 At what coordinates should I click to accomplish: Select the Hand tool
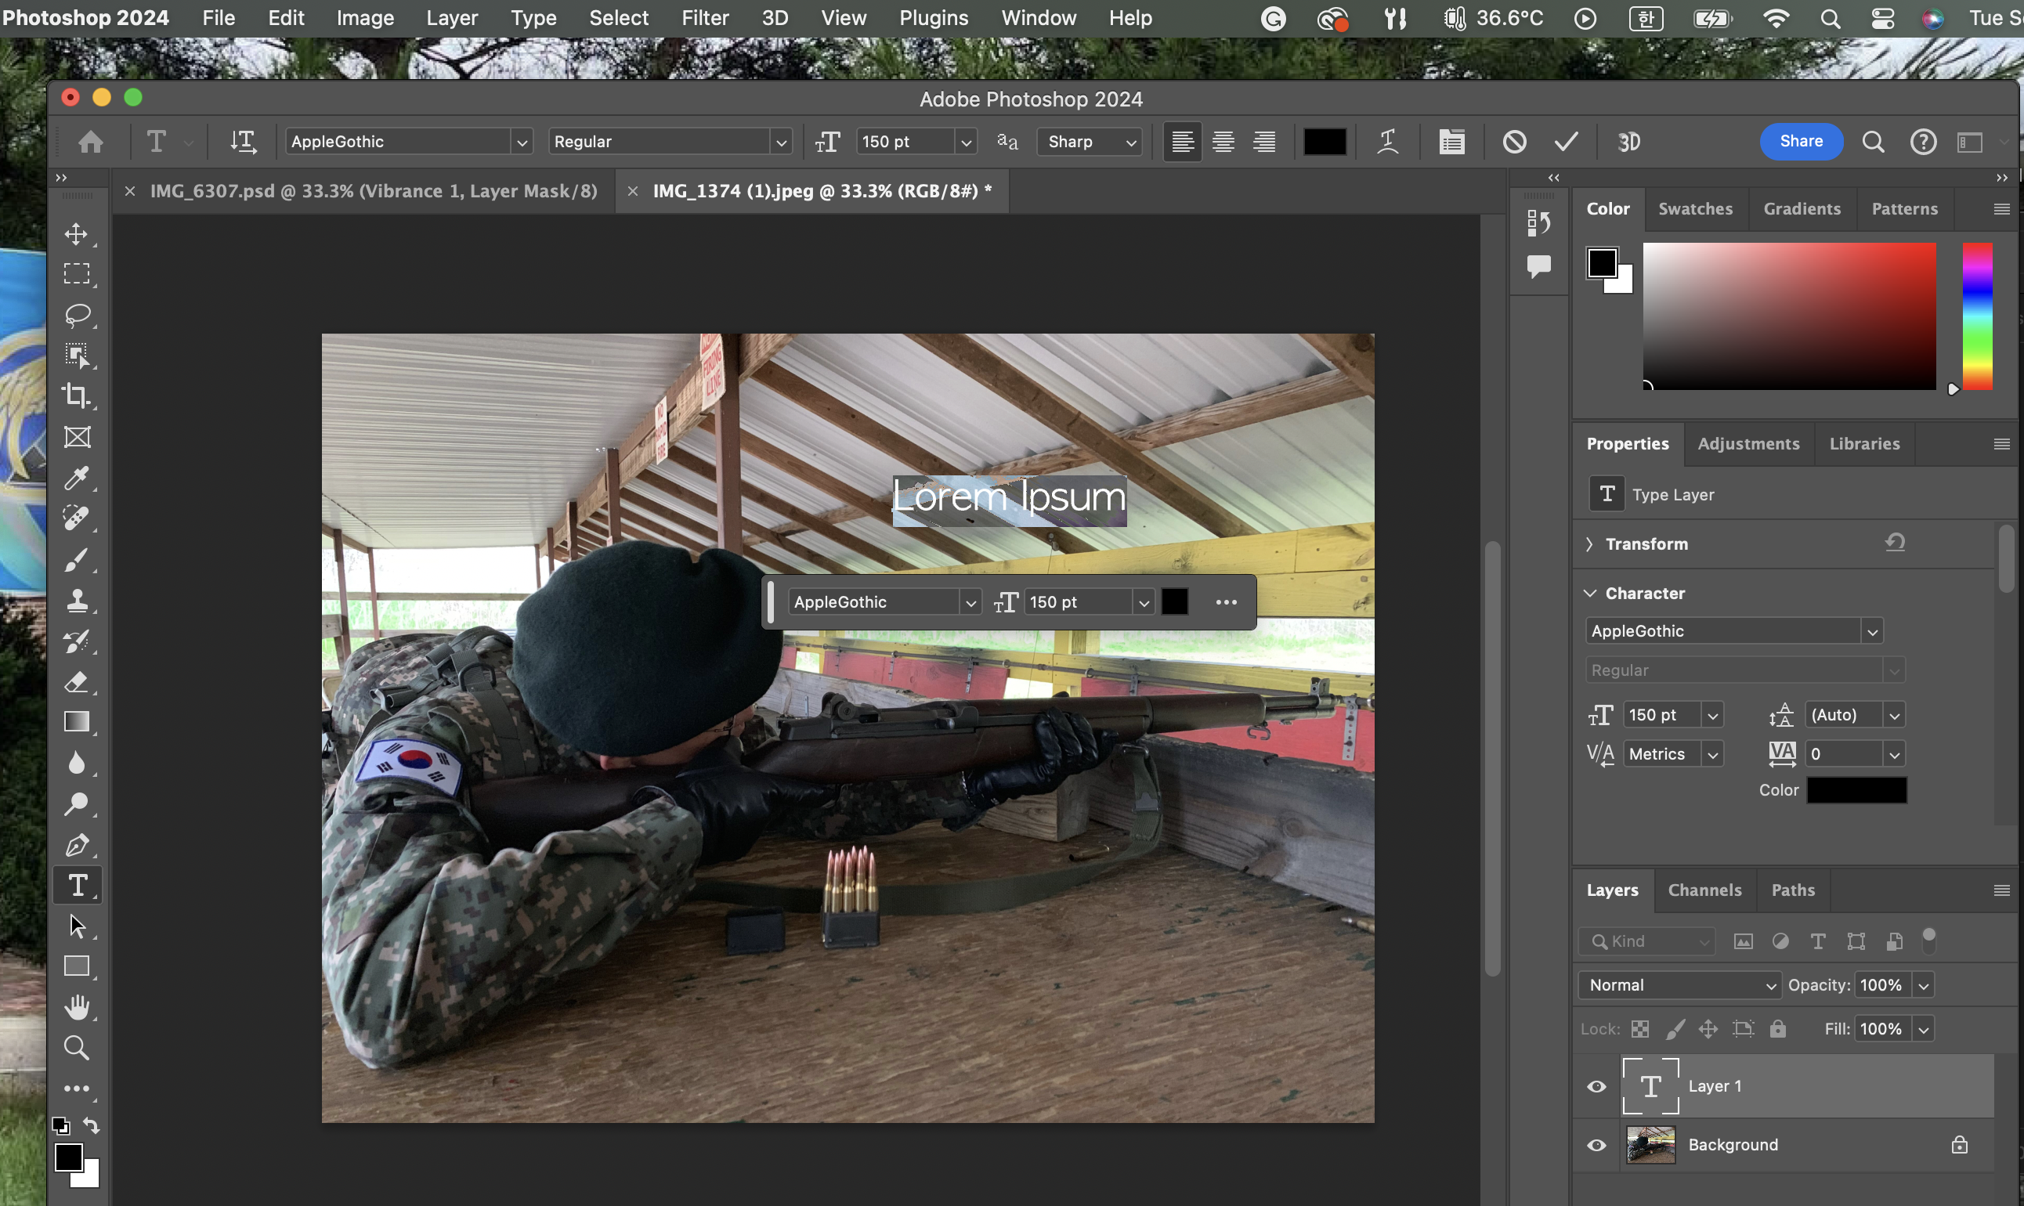[77, 1008]
